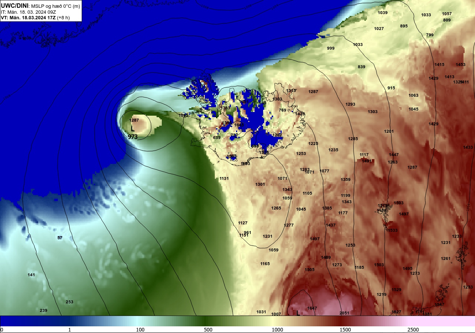The height and width of the screenshot is (333, 475).
Task: Click the ocean value 239
Action: tap(43, 310)
